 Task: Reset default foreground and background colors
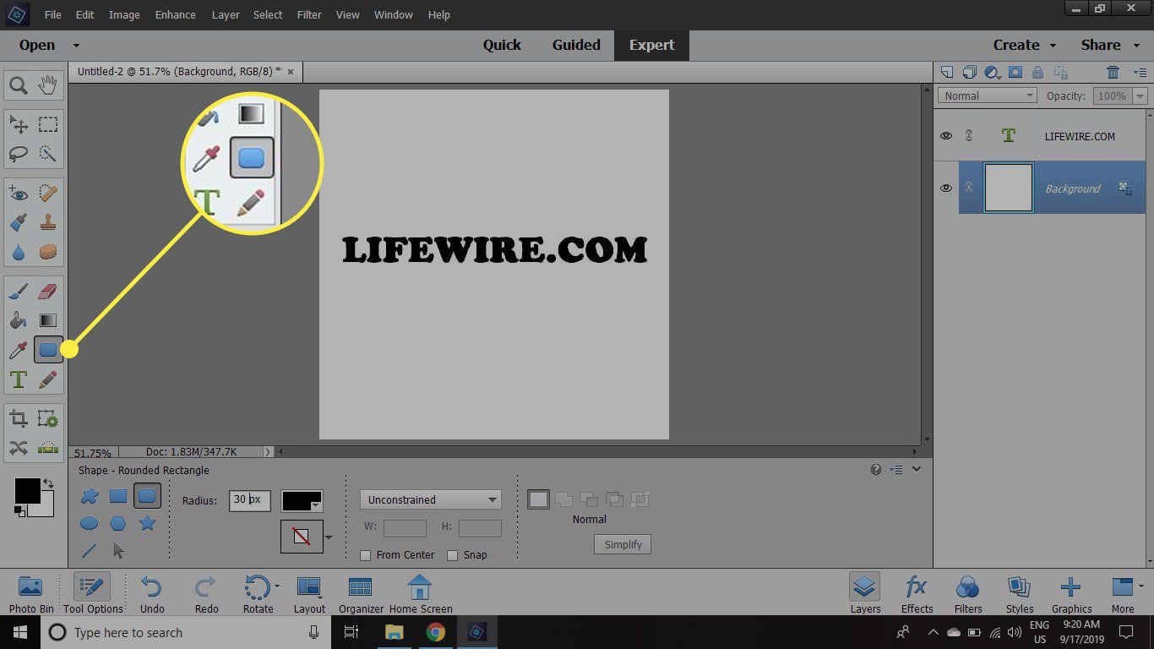point(19,510)
